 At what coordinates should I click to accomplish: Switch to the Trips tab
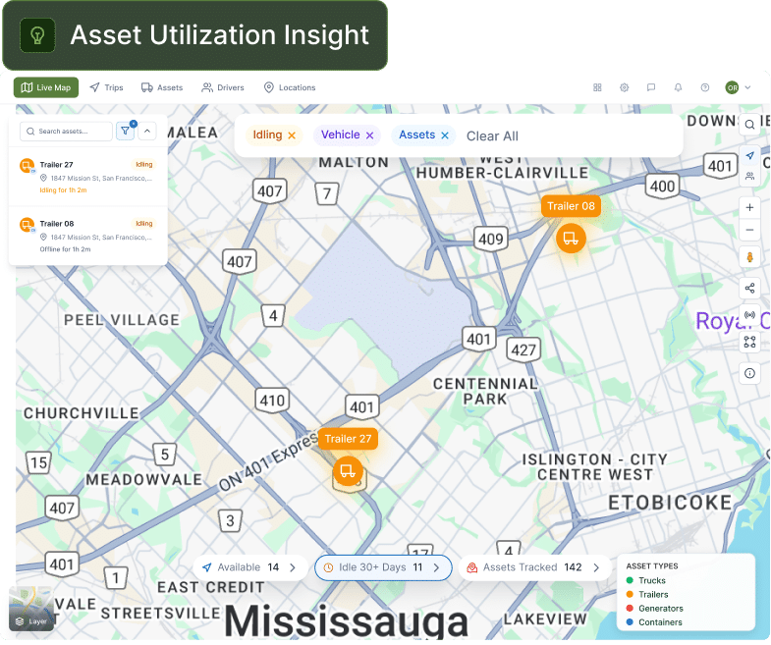click(107, 87)
